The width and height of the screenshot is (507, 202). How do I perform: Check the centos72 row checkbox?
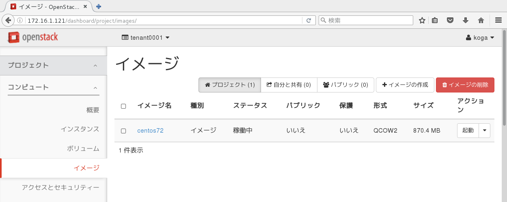point(123,131)
